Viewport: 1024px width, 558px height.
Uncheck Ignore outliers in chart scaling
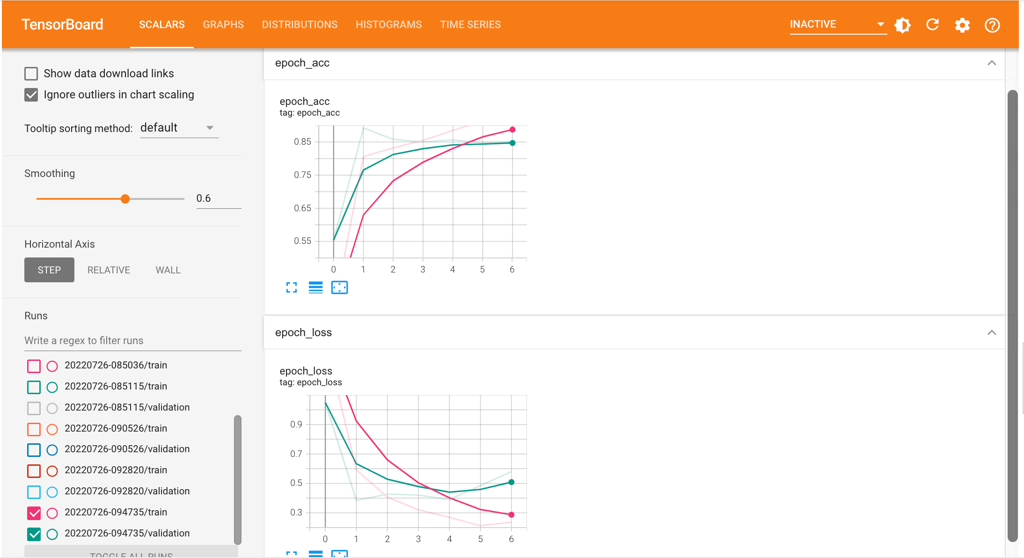click(x=31, y=95)
